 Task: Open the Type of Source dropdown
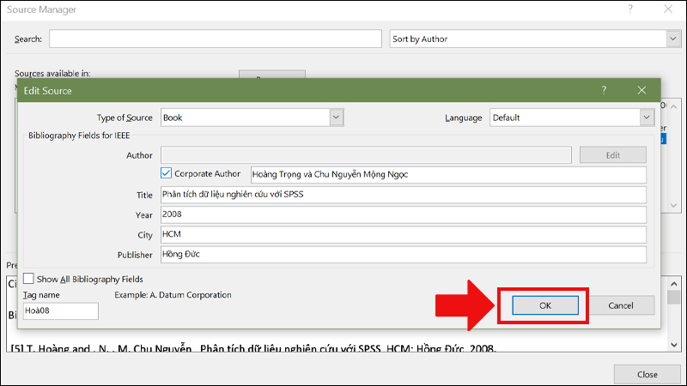336,118
